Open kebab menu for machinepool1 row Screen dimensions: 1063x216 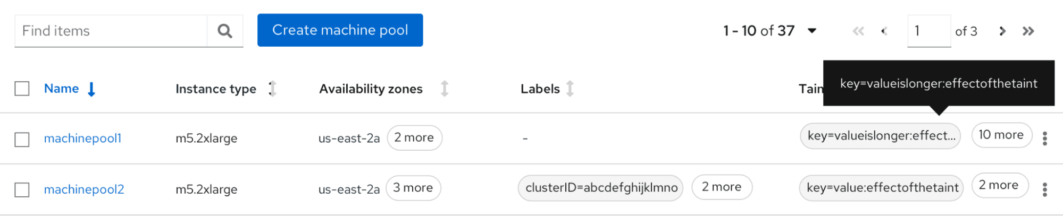[1044, 139]
